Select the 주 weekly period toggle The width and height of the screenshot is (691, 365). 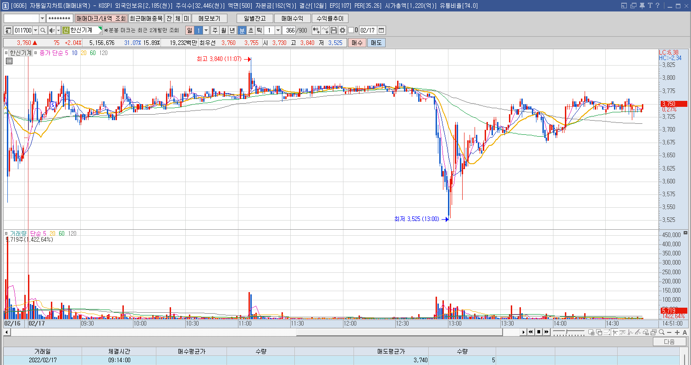216,30
